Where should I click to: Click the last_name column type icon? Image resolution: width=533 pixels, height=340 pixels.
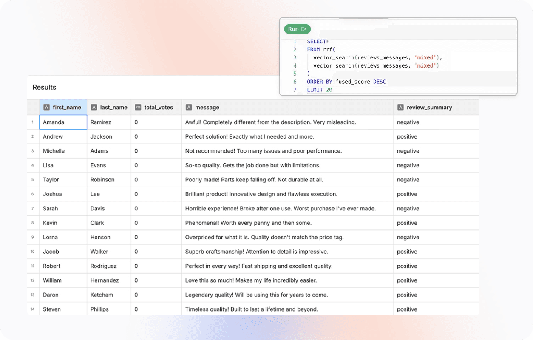(x=94, y=108)
